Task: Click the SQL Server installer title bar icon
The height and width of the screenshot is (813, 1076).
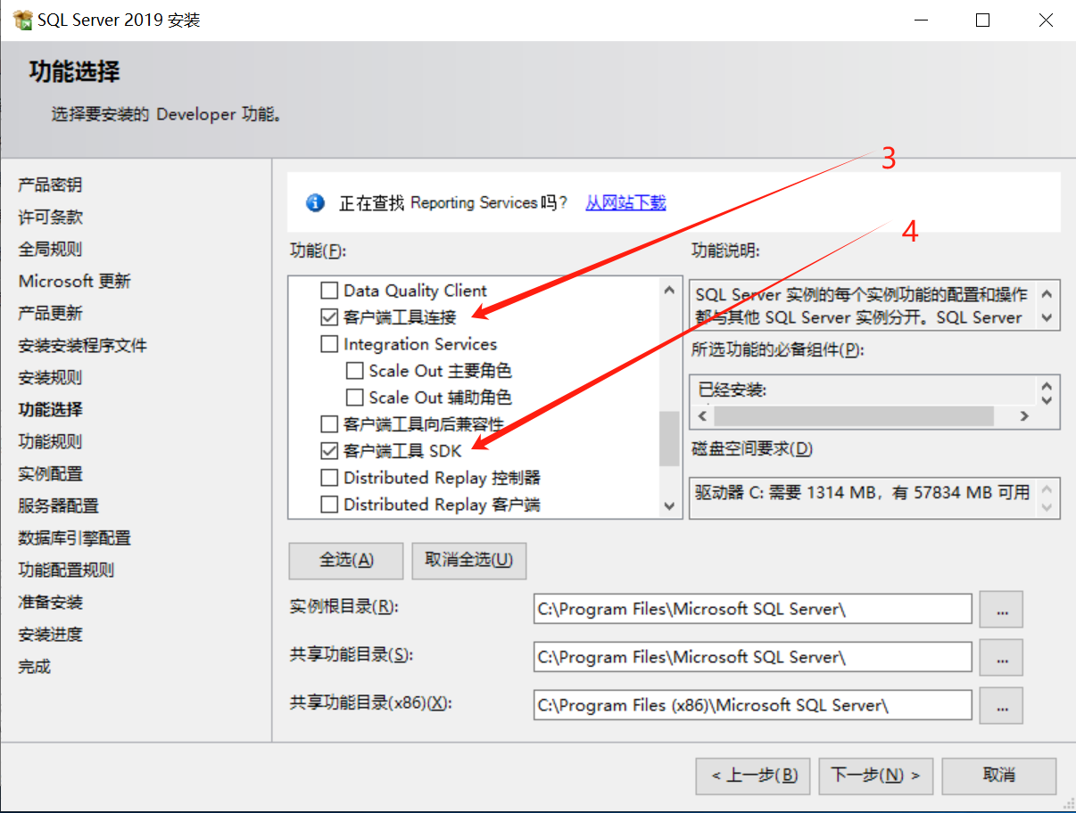Action: point(22,20)
